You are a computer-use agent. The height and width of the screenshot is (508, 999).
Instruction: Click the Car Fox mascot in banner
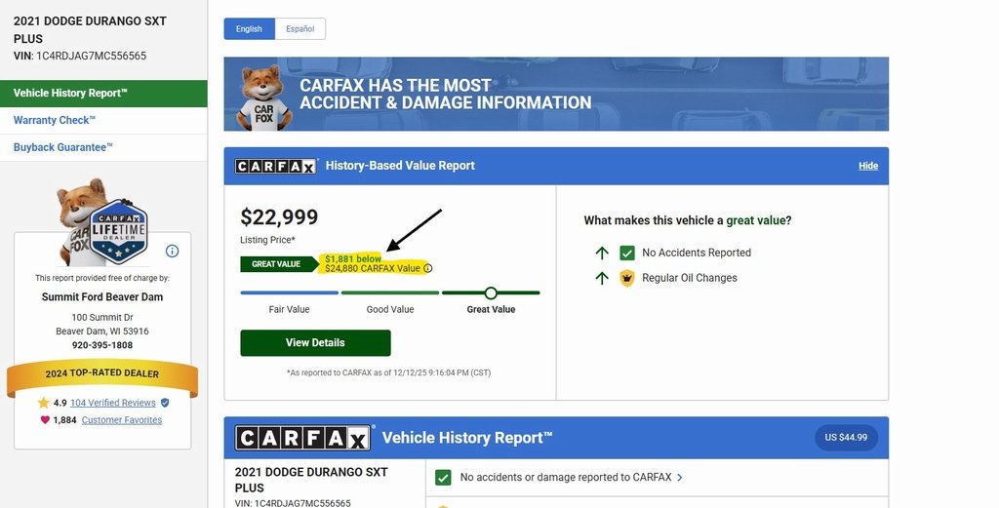coord(263,98)
